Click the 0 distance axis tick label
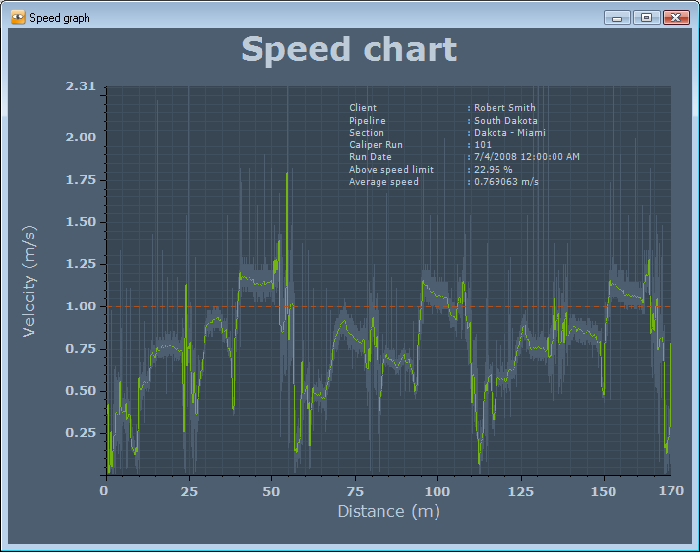The width and height of the screenshot is (700, 552). 104,491
